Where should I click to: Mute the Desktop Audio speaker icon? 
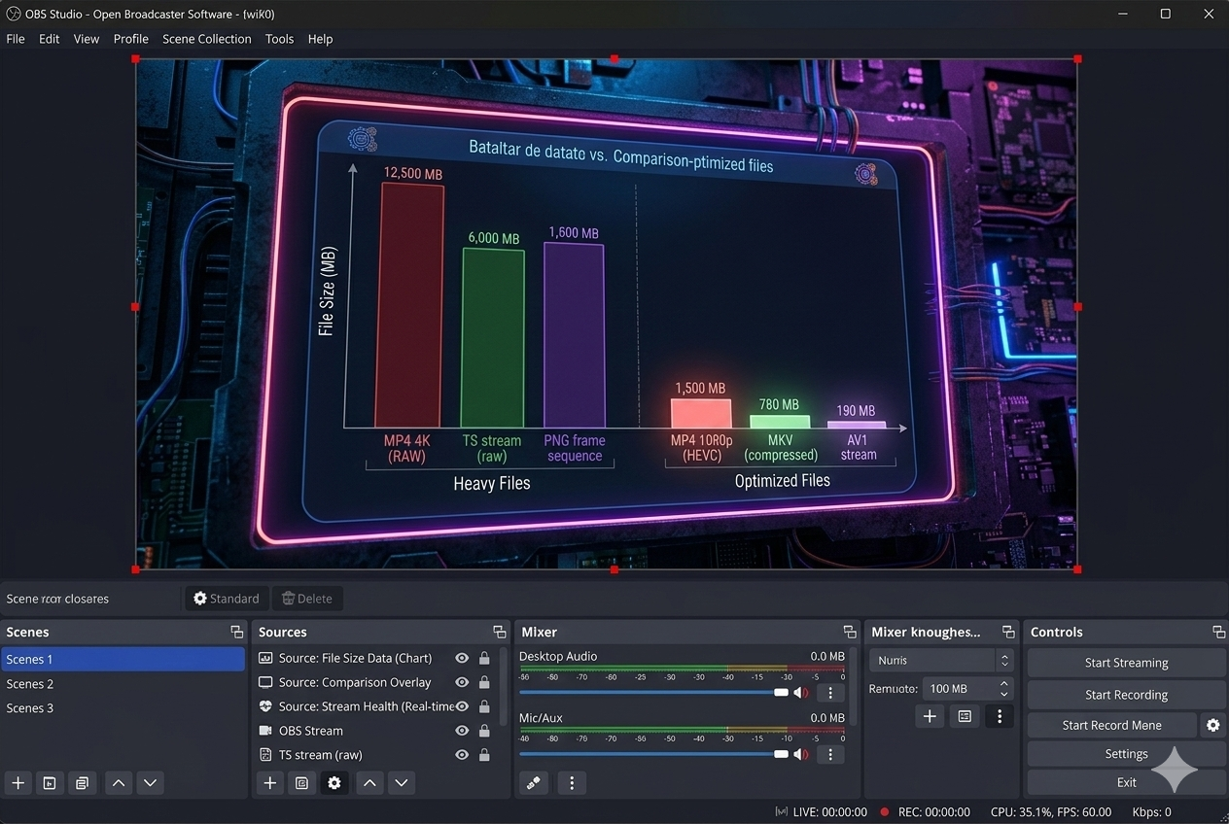click(800, 693)
